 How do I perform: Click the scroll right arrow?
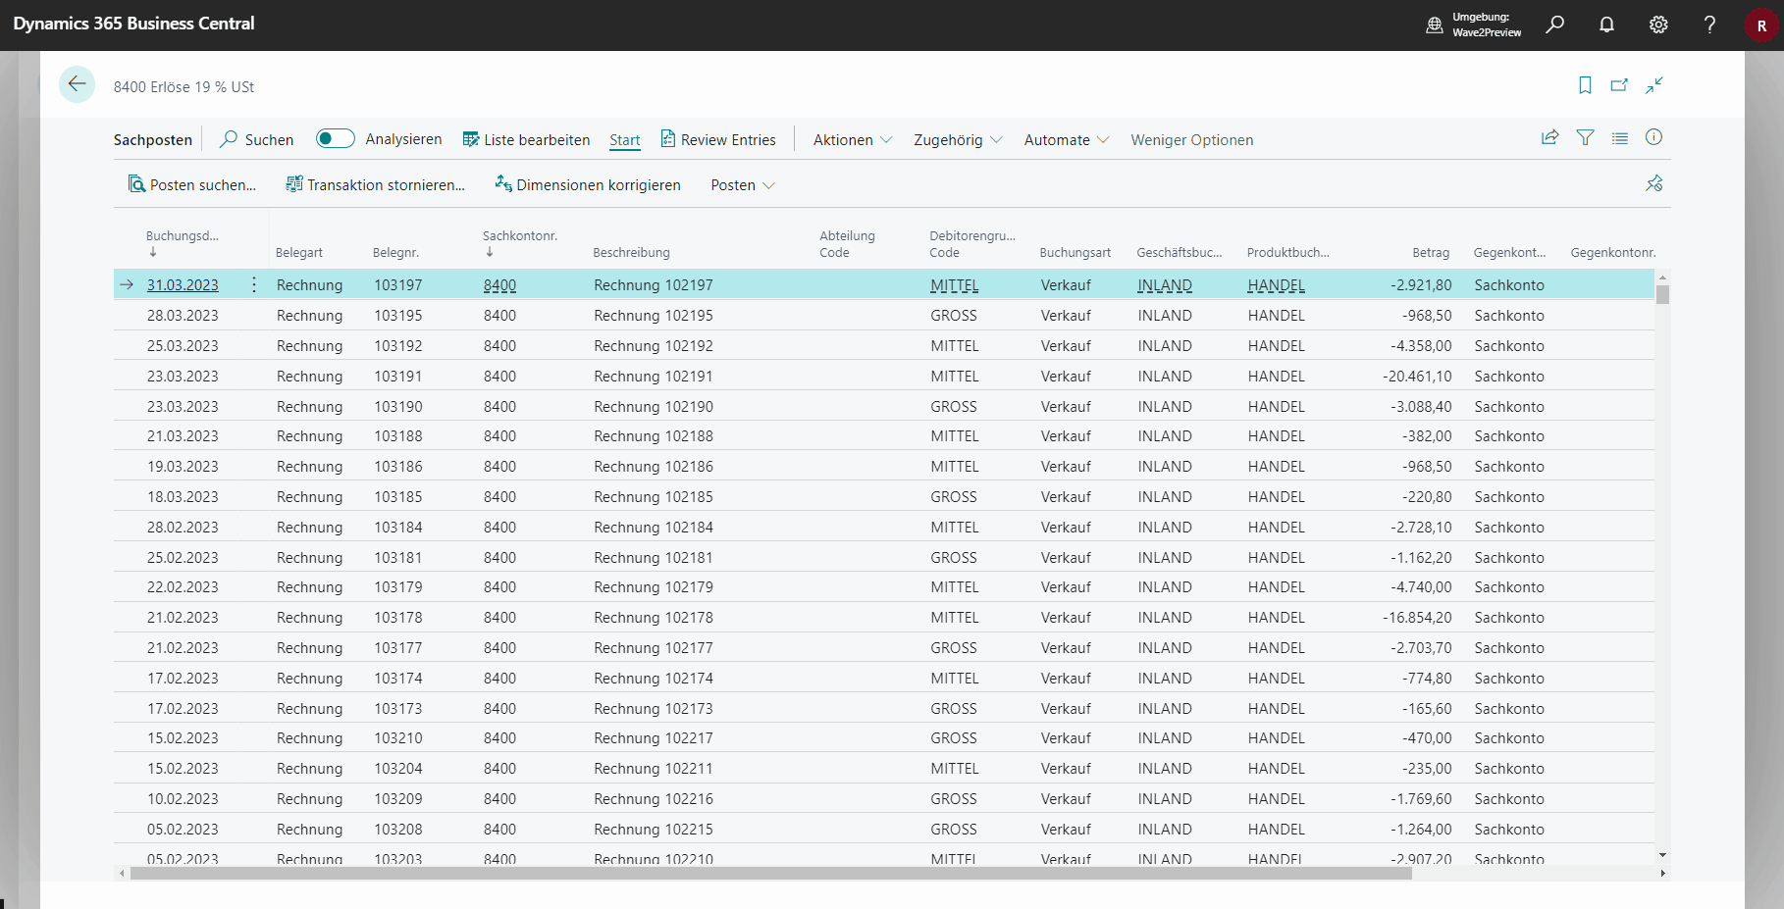point(1662,873)
